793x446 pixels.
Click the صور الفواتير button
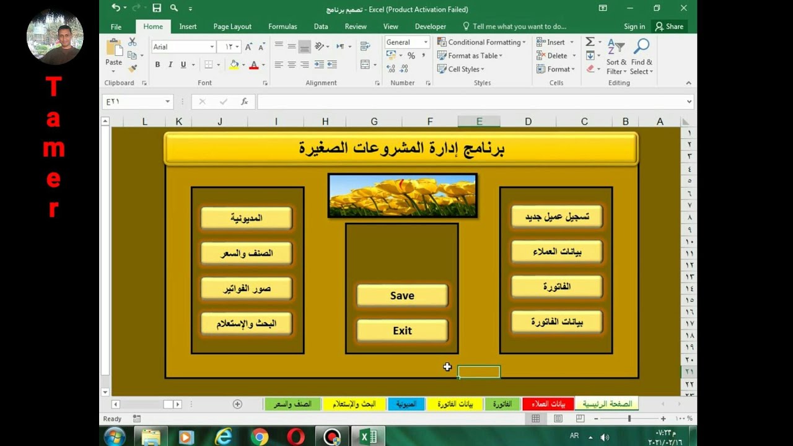pyautogui.click(x=247, y=289)
